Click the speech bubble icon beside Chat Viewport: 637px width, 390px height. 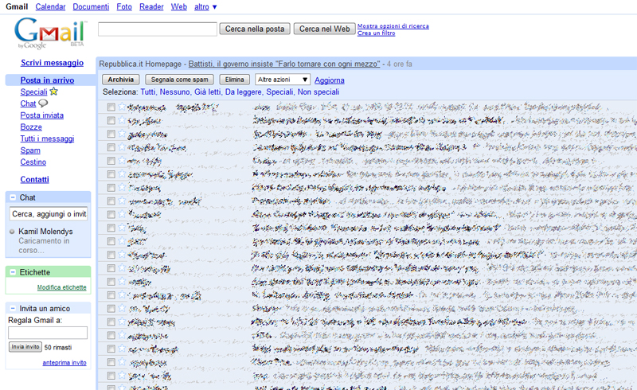43,103
